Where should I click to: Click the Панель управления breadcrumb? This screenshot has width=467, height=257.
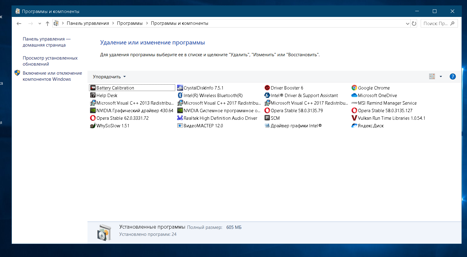click(88, 23)
